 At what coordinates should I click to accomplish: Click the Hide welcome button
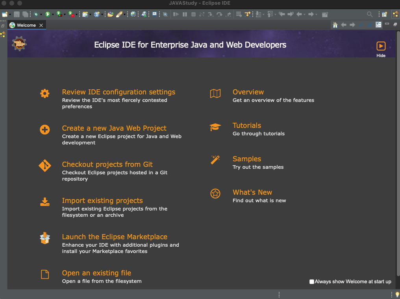(x=381, y=49)
